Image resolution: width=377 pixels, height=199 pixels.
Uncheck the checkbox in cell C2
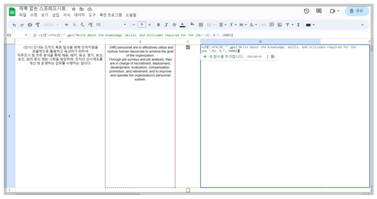(188, 48)
